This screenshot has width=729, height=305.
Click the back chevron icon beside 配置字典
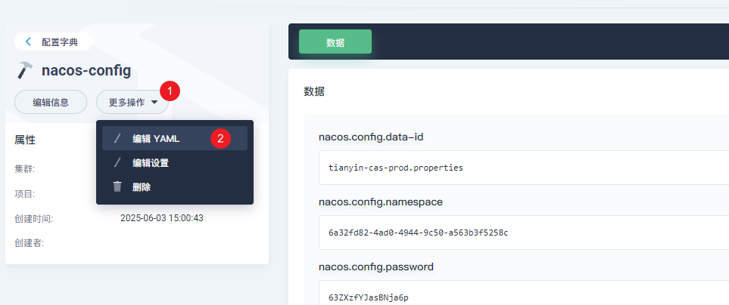pyautogui.click(x=29, y=42)
